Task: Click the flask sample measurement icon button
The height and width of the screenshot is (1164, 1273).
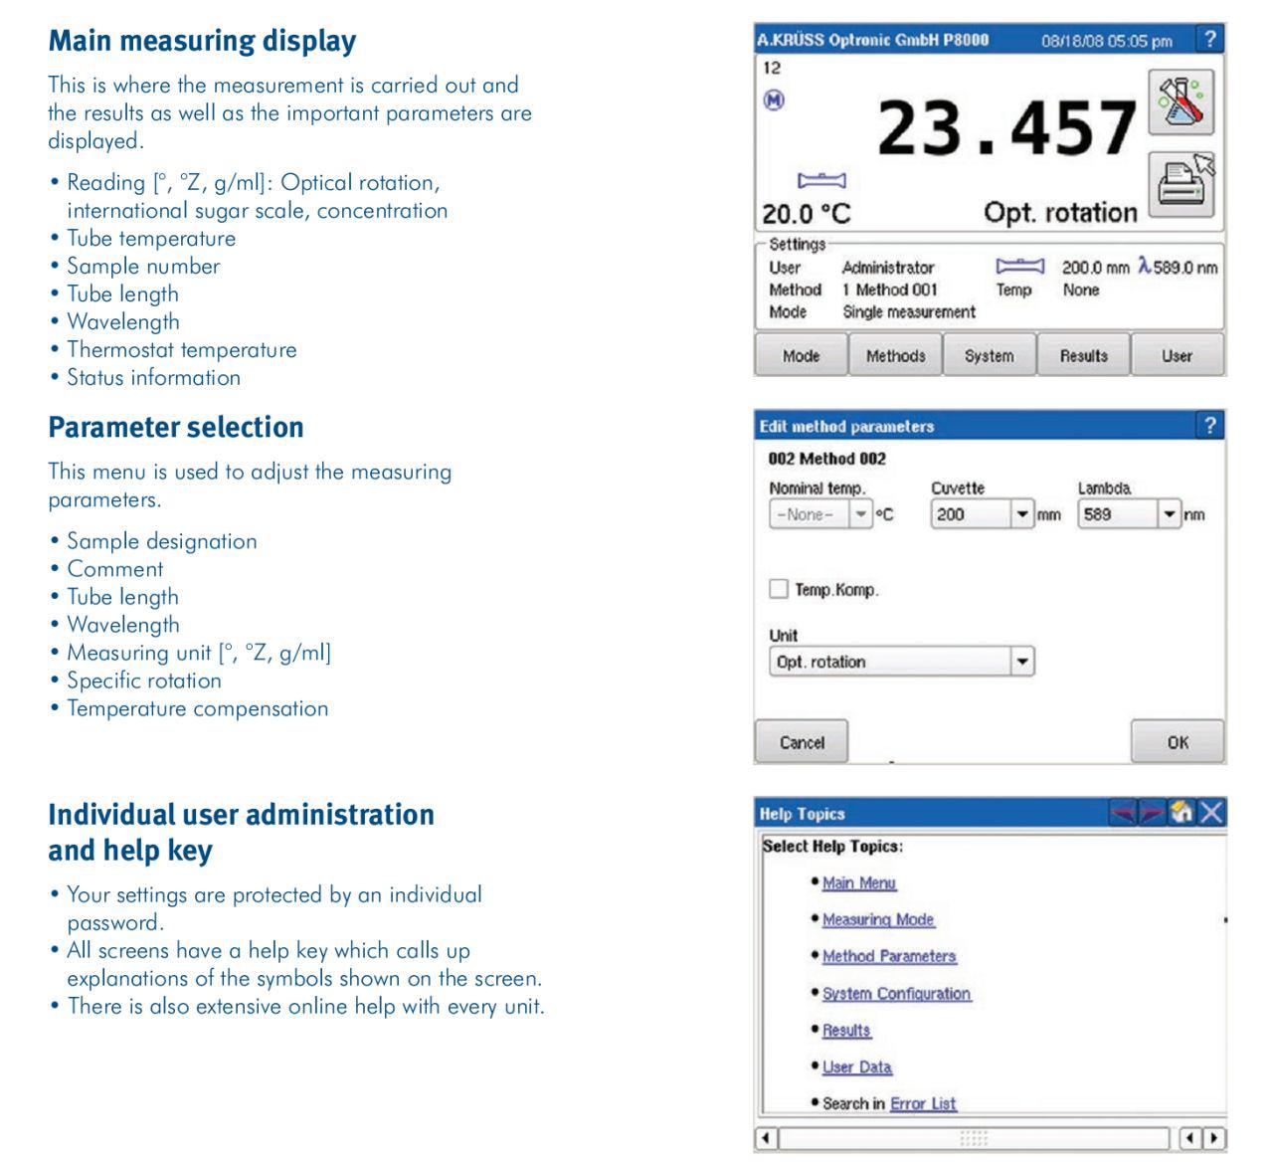Action: (1182, 102)
